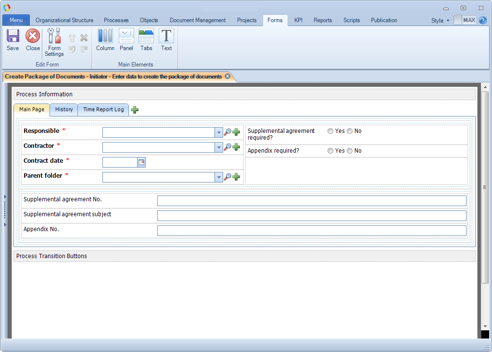Switch to Projects ribbon tab
The width and height of the screenshot is (492, 352).
tap(247, 20)
